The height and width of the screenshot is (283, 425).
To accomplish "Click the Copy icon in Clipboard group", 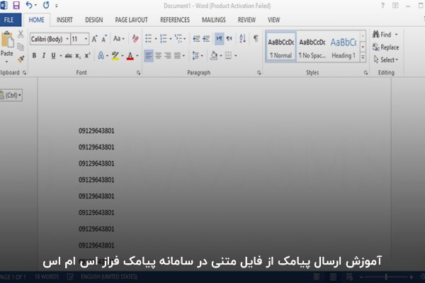I will coord(21,47).
